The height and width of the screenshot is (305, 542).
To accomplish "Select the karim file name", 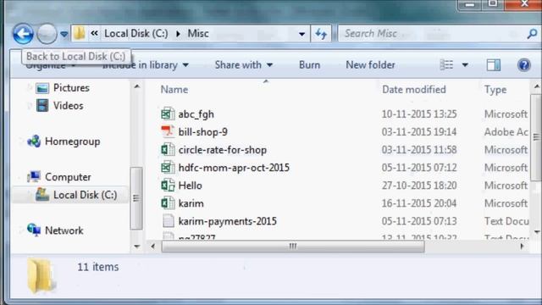I will [x=191, y=203].
